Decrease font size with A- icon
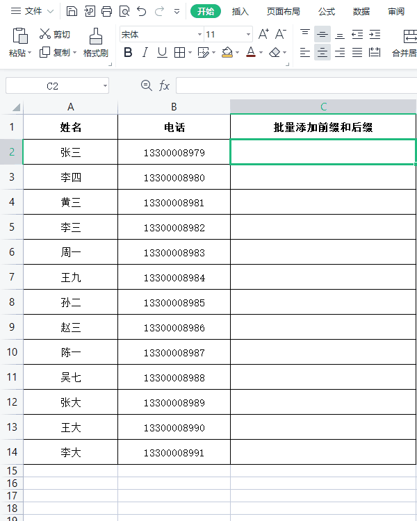The height and width of the screenshot is (521, 417). [281, 34]
